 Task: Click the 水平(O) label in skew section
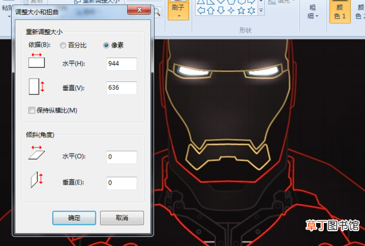[74, 156]
